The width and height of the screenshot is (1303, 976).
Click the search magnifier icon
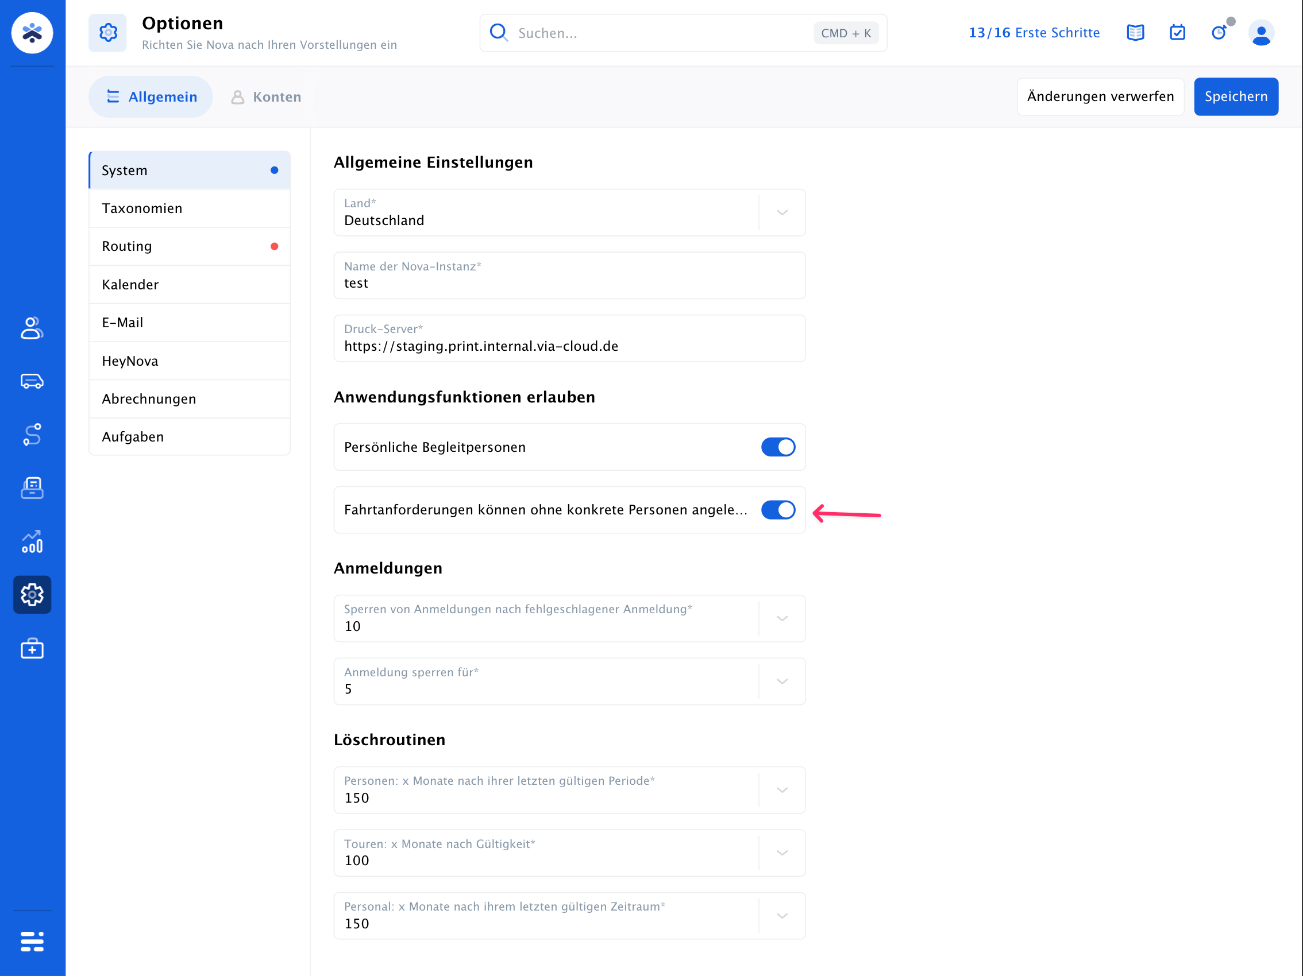(x=499, y=32)
